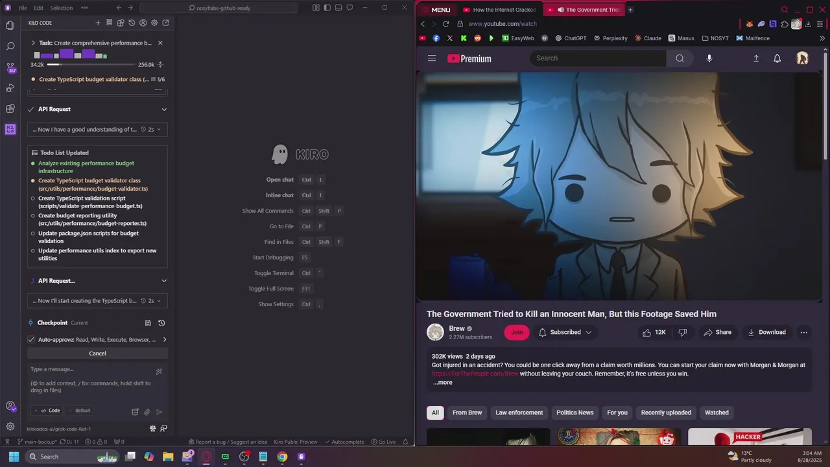
Task: Expand the "Now I'll start creating" reasoning
Action: pyautogui.click(x=97, y=301)
